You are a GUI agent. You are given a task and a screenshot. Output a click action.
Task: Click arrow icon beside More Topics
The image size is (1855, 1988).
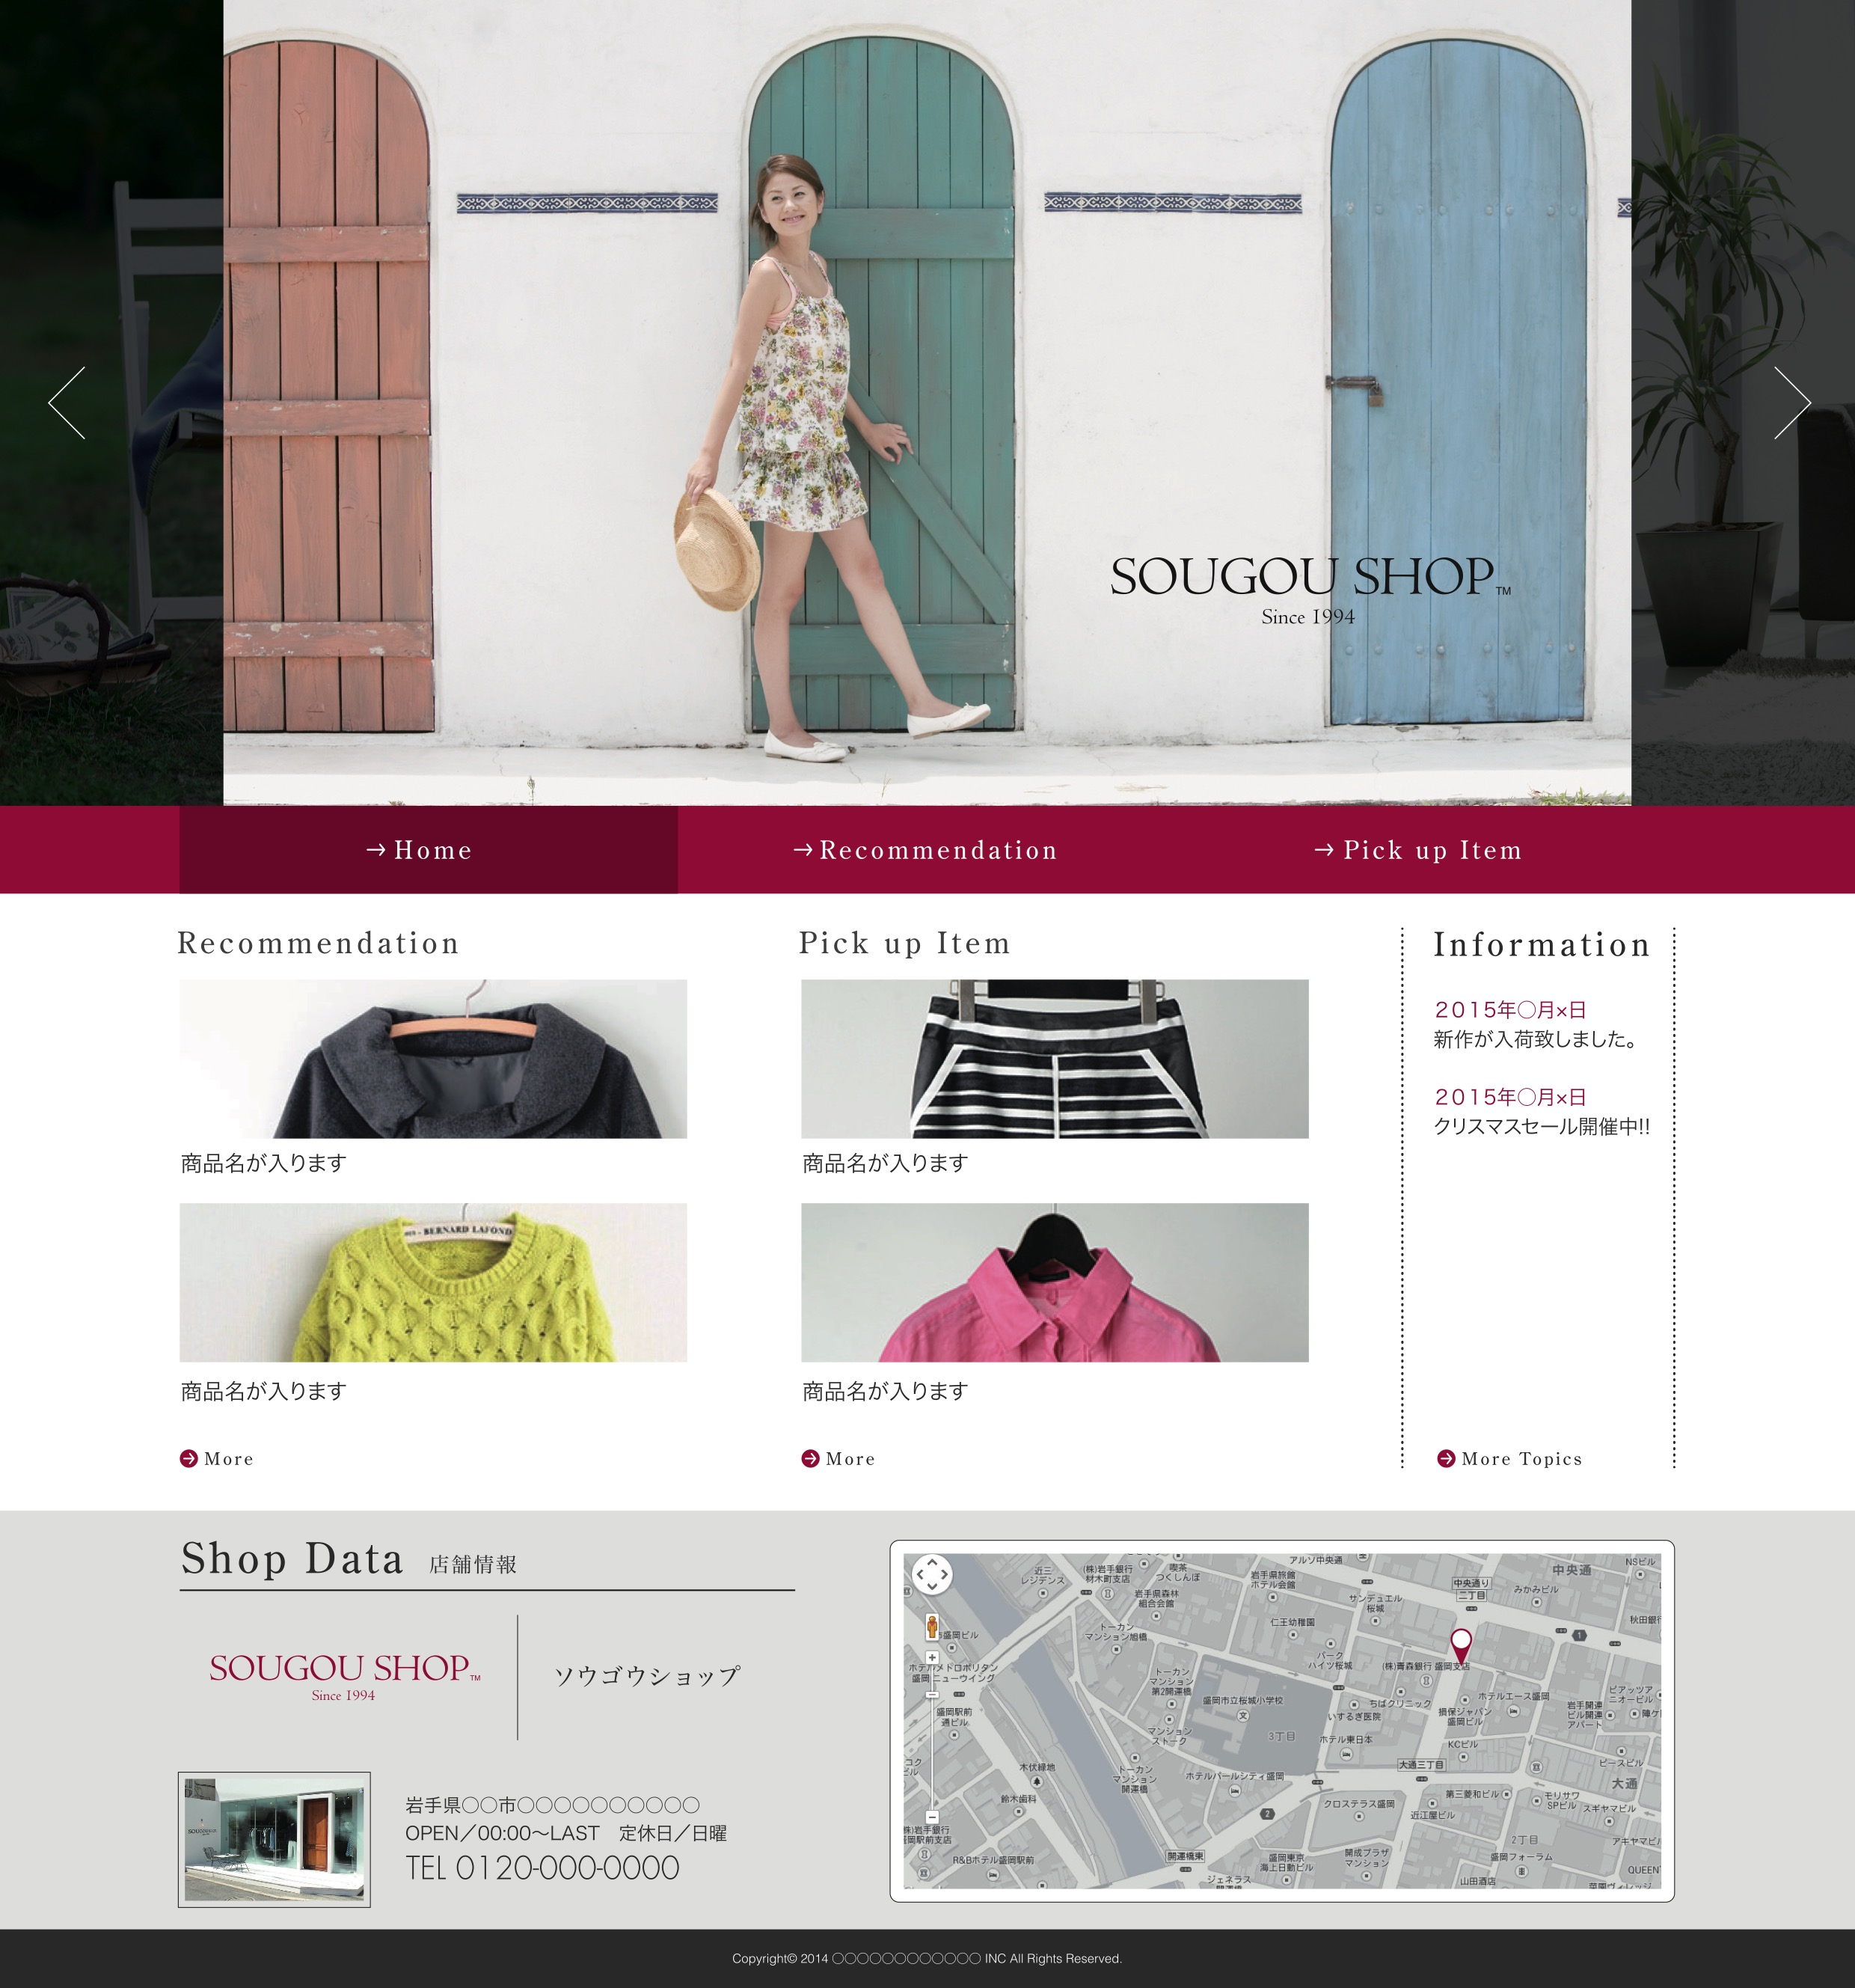(x=1445, y=1458)
